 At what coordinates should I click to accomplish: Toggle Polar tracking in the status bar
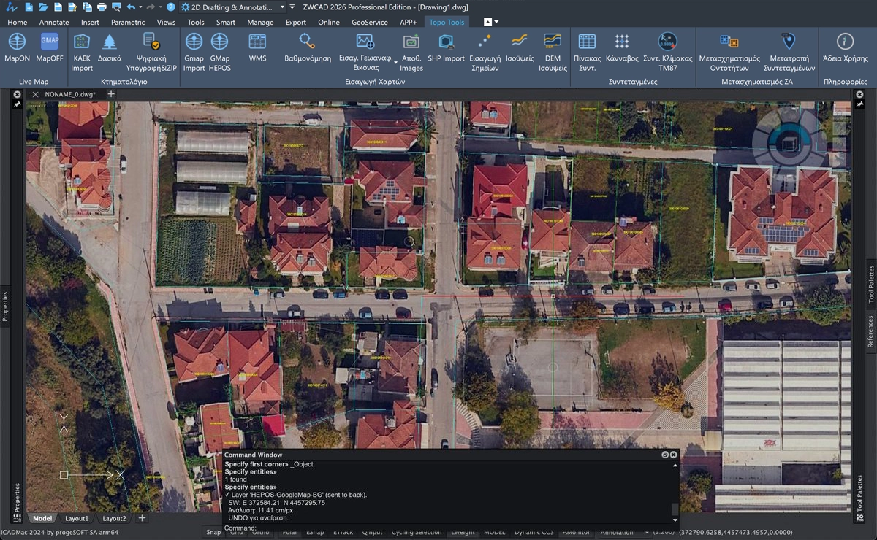click(x=292, y=532)
